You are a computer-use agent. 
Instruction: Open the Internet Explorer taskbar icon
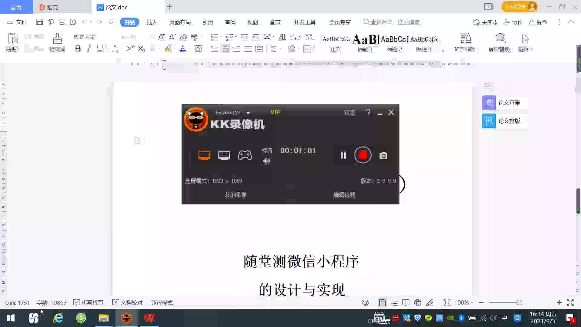58,318
